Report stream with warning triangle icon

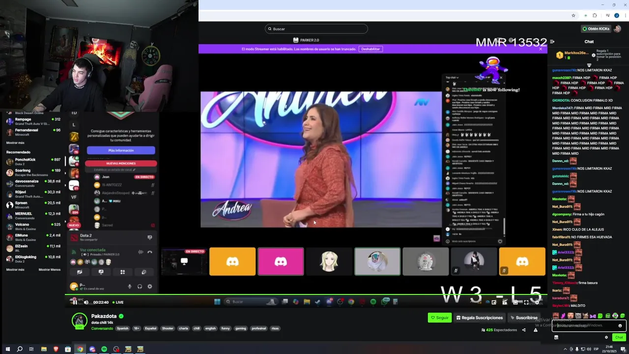click(536, 330)
